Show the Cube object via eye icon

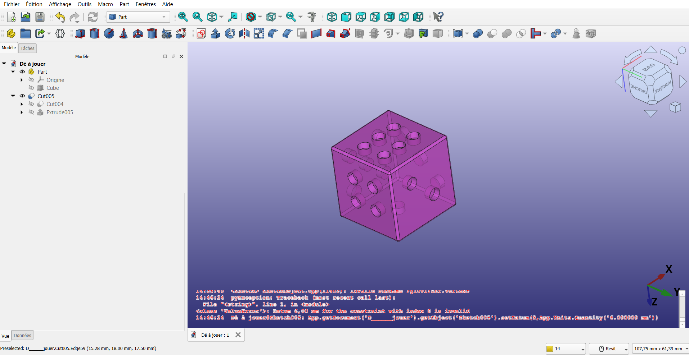tap(31, 88)
